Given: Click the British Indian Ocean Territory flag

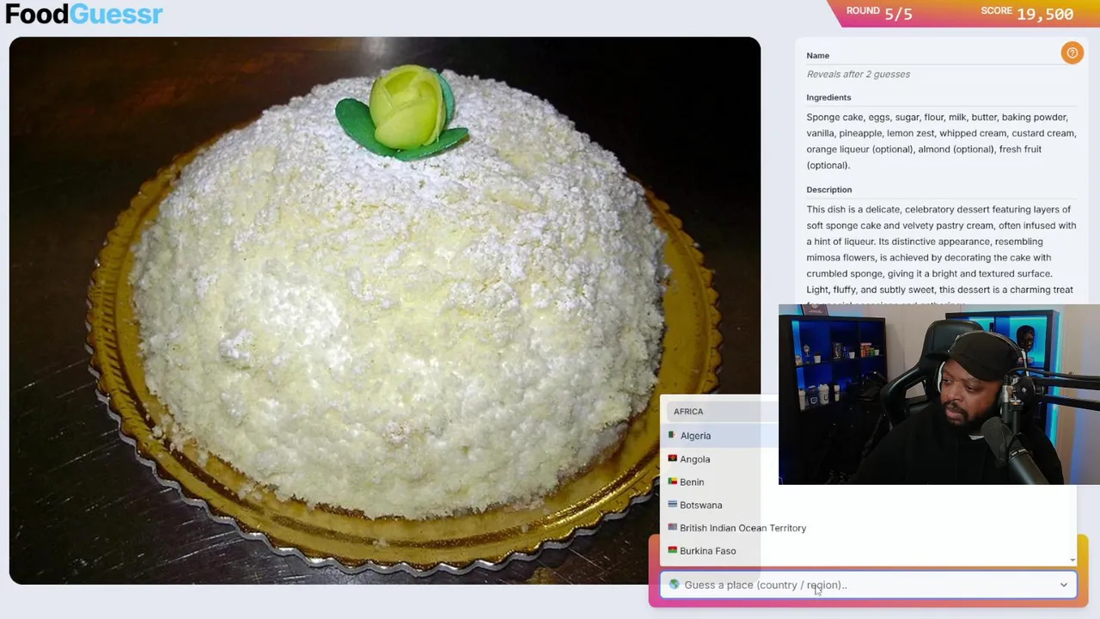Looking at the screenshot, I should (672, 527).
